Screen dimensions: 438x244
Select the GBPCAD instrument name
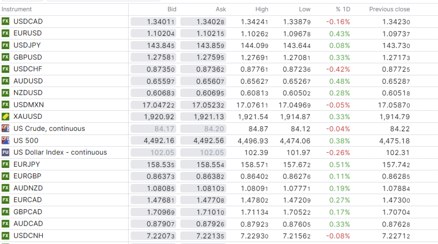[x=28, y=212]
